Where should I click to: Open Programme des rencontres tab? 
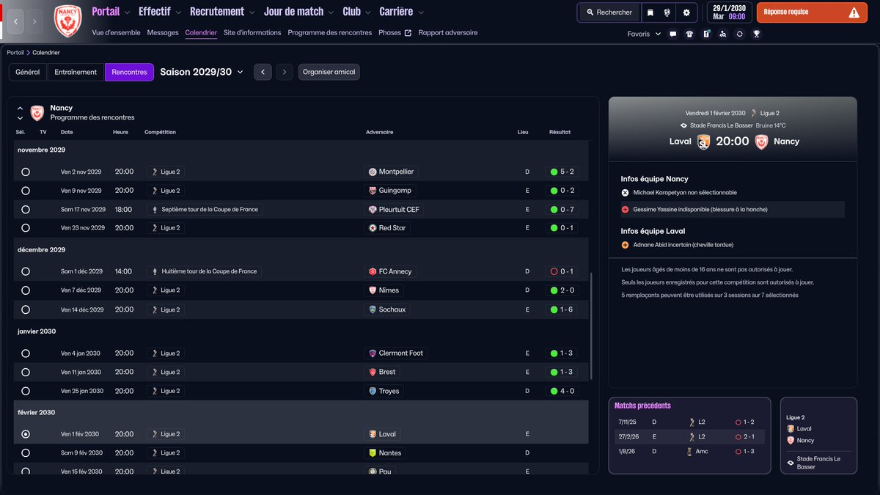330,33
